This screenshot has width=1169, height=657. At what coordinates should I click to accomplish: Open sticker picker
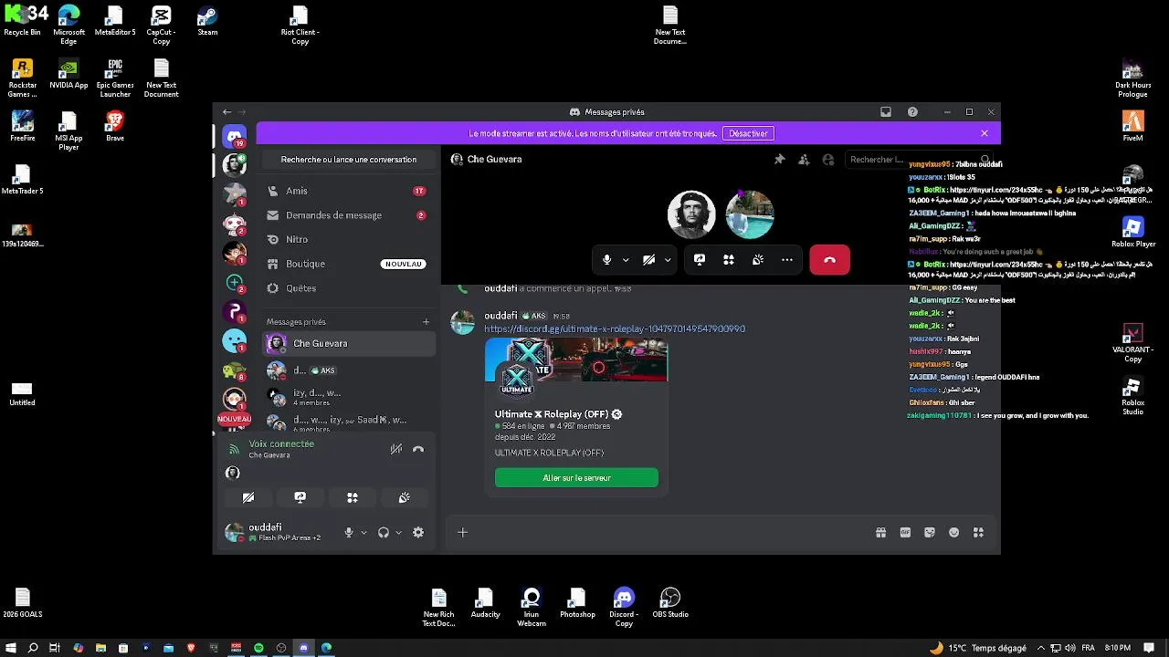pos(930,533)
